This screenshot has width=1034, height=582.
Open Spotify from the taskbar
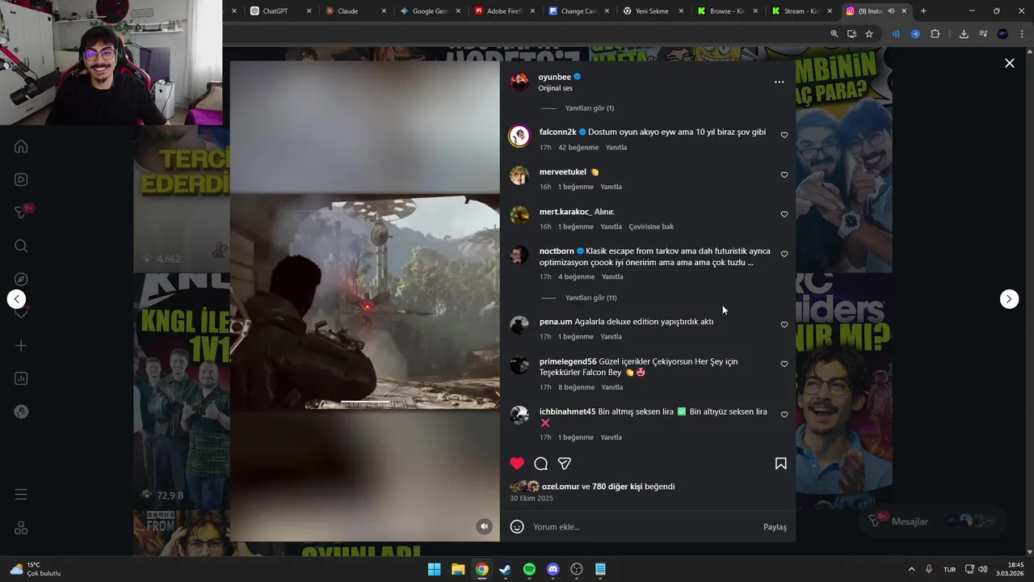(529, 569)
